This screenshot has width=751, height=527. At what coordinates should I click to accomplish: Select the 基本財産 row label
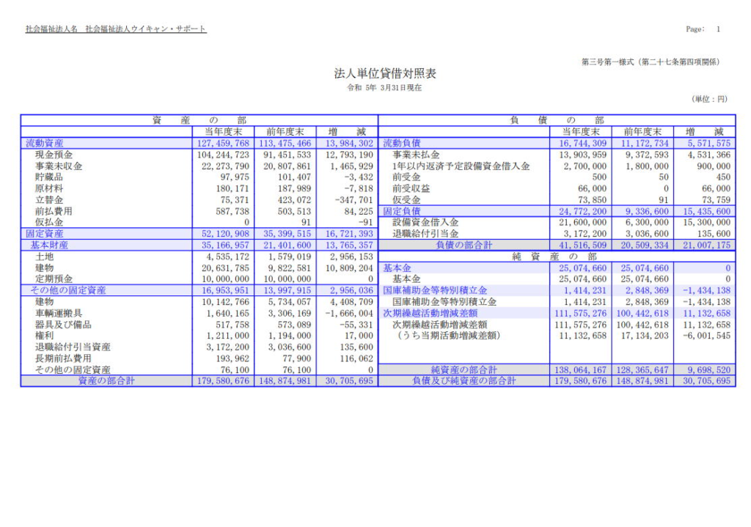point(49,246)
